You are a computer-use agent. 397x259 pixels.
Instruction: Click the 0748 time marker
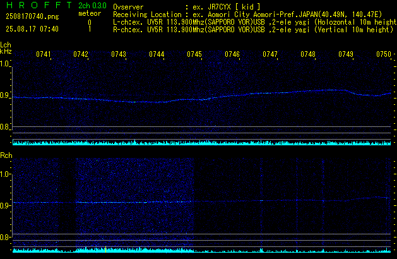(308, 54)
